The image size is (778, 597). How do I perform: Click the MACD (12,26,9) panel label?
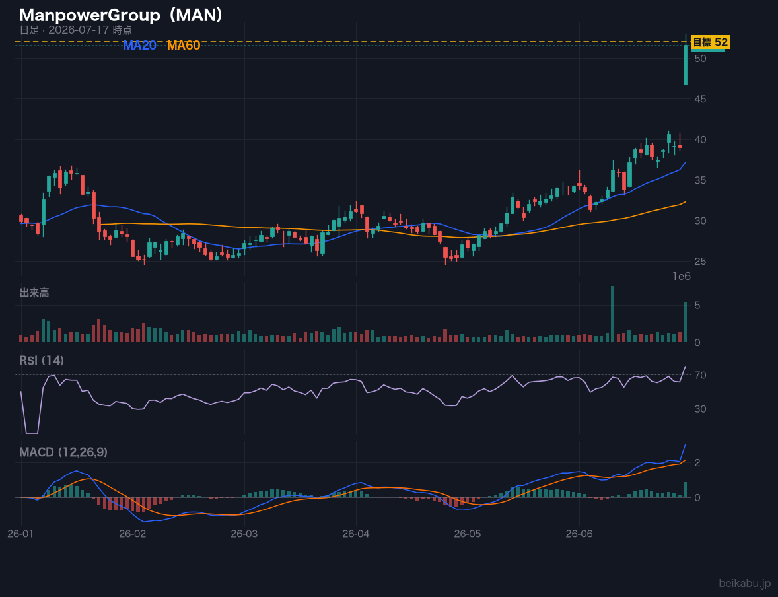(63, 452)
